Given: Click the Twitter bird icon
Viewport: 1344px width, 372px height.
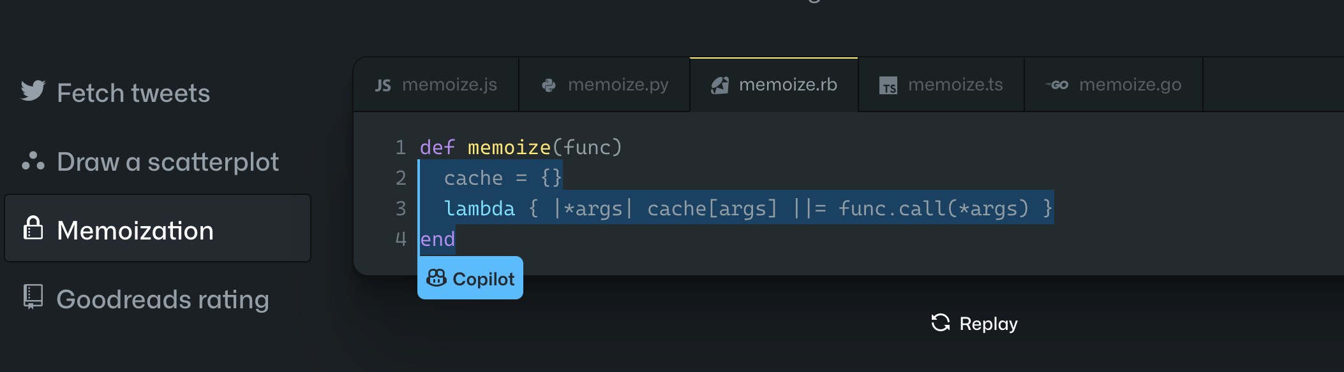Looking at the screenshot, I should point(33,91).
